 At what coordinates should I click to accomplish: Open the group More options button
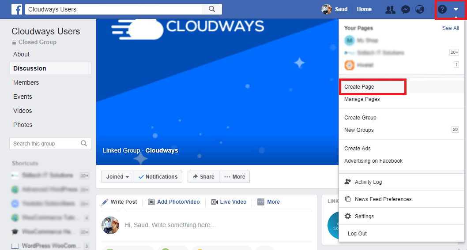point(234,177)
